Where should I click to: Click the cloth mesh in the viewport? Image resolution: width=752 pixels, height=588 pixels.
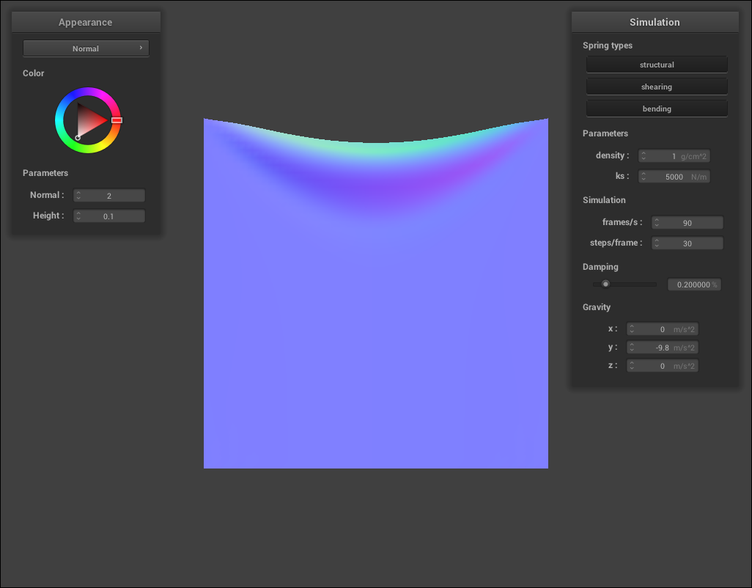click(x=375, y=330)
